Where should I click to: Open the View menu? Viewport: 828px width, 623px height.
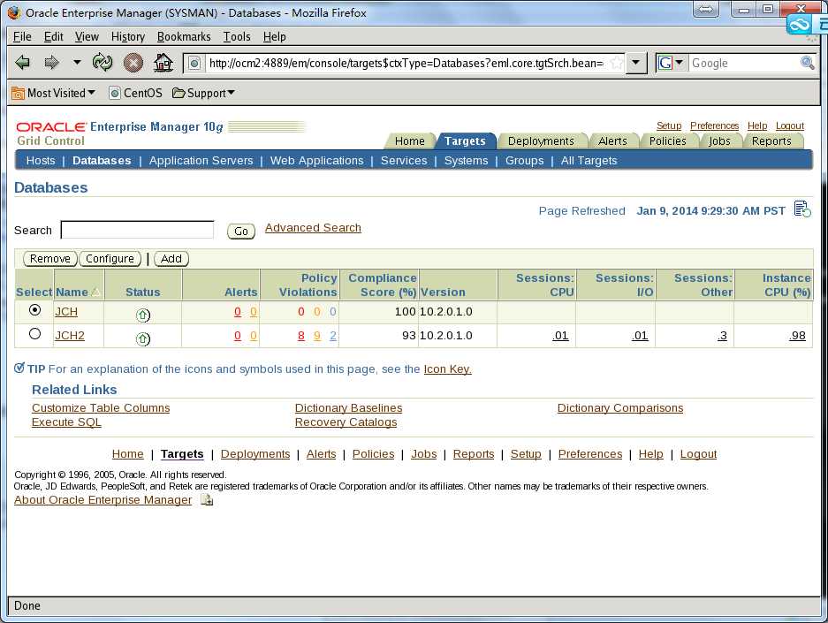coord(87,36)
